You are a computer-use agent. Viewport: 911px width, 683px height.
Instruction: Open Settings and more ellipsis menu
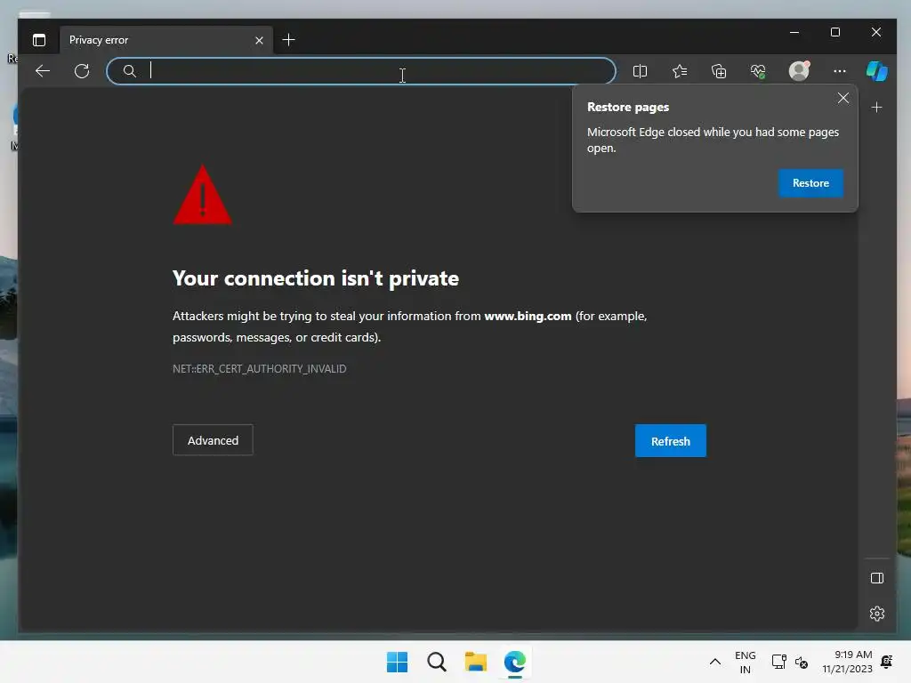click(x=840, y=71)
